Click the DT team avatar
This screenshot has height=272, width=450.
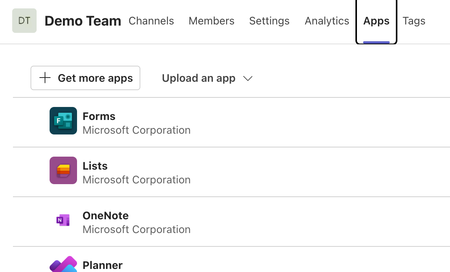tap(24, 21)
